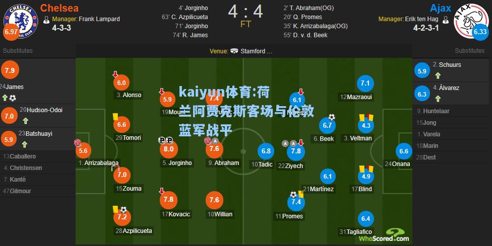Viewport: 492px width, 246px height.
Task: Click Ziyech's 7.8 rating bubble
Action: (296, 151)
